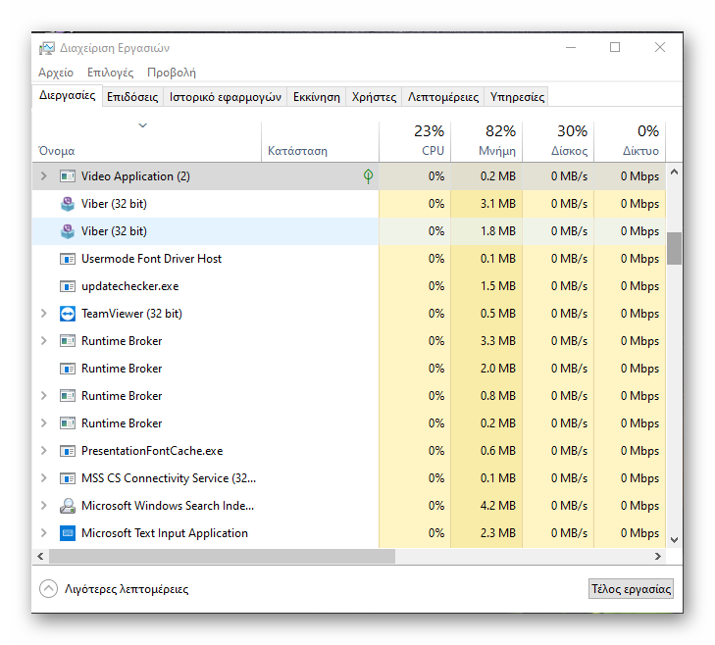Click the green leaf suspended status icon
The height and width of the screenshot is (645, 715).
click(x=368, y=176)
